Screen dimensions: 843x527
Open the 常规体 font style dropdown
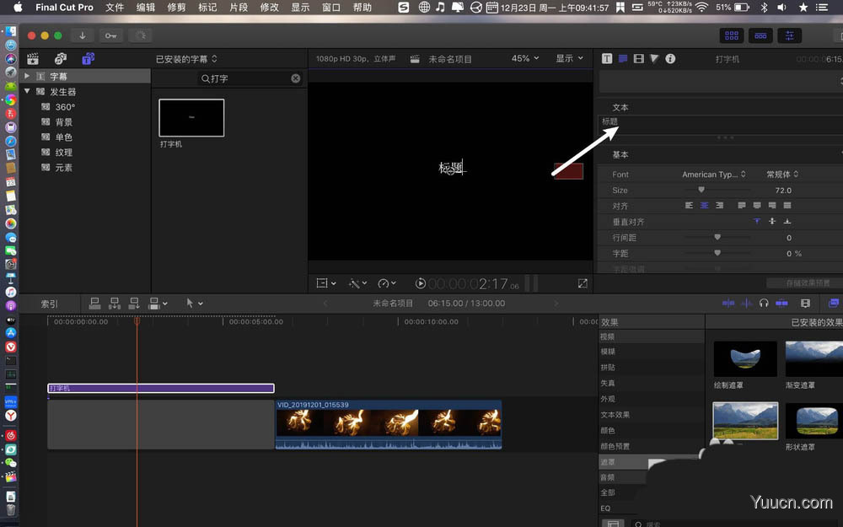[x=782, y=175]
